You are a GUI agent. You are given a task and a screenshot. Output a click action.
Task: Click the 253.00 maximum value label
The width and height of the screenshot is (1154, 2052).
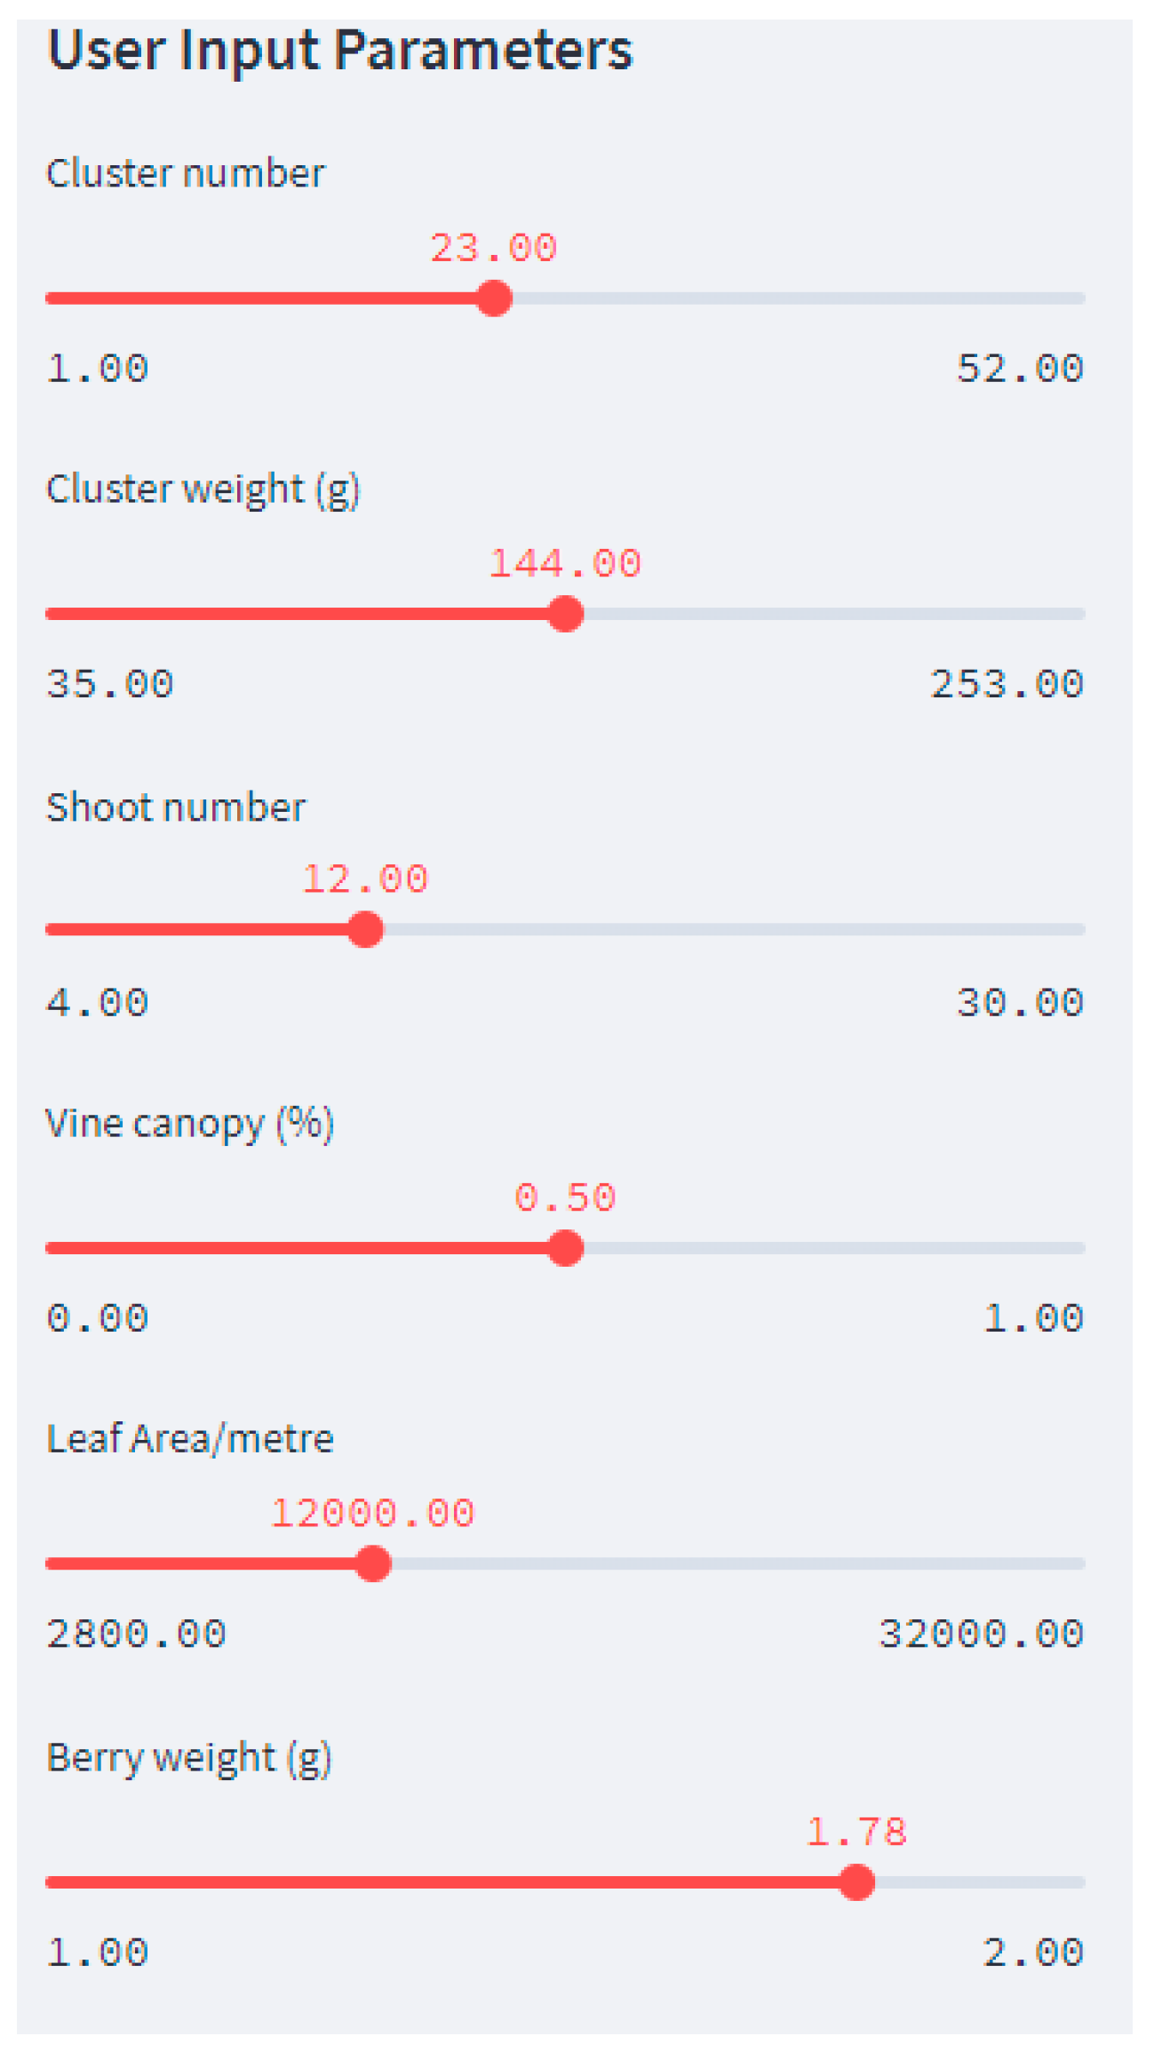[1007, 684]
